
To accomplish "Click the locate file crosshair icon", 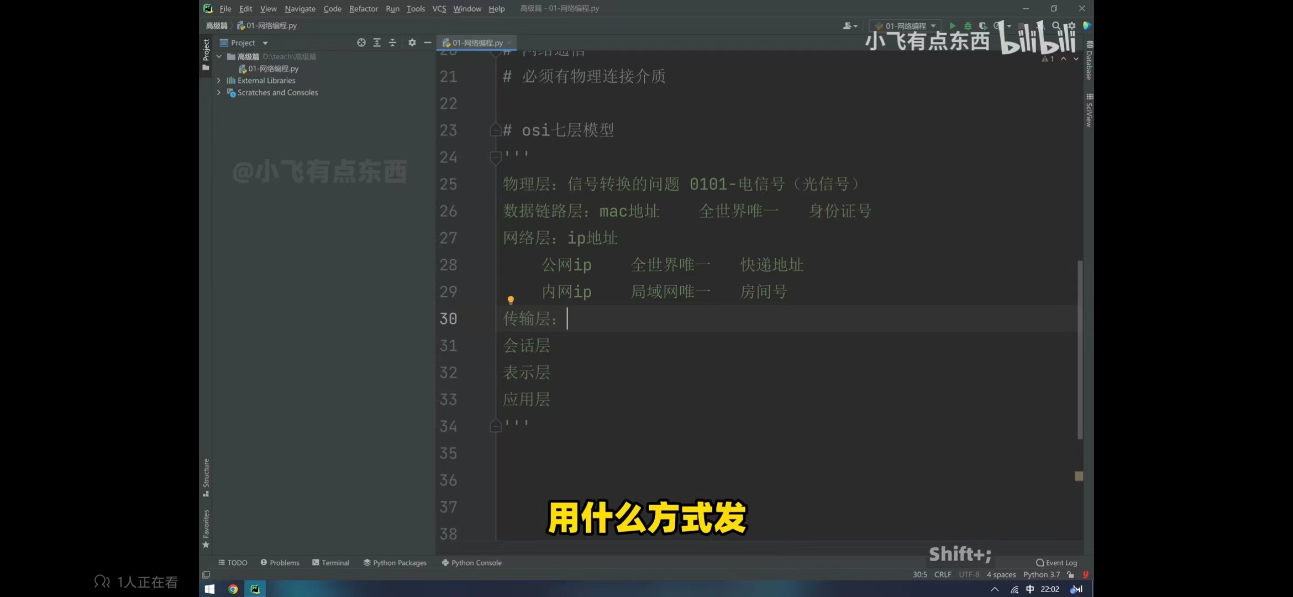I will [361, 43].
